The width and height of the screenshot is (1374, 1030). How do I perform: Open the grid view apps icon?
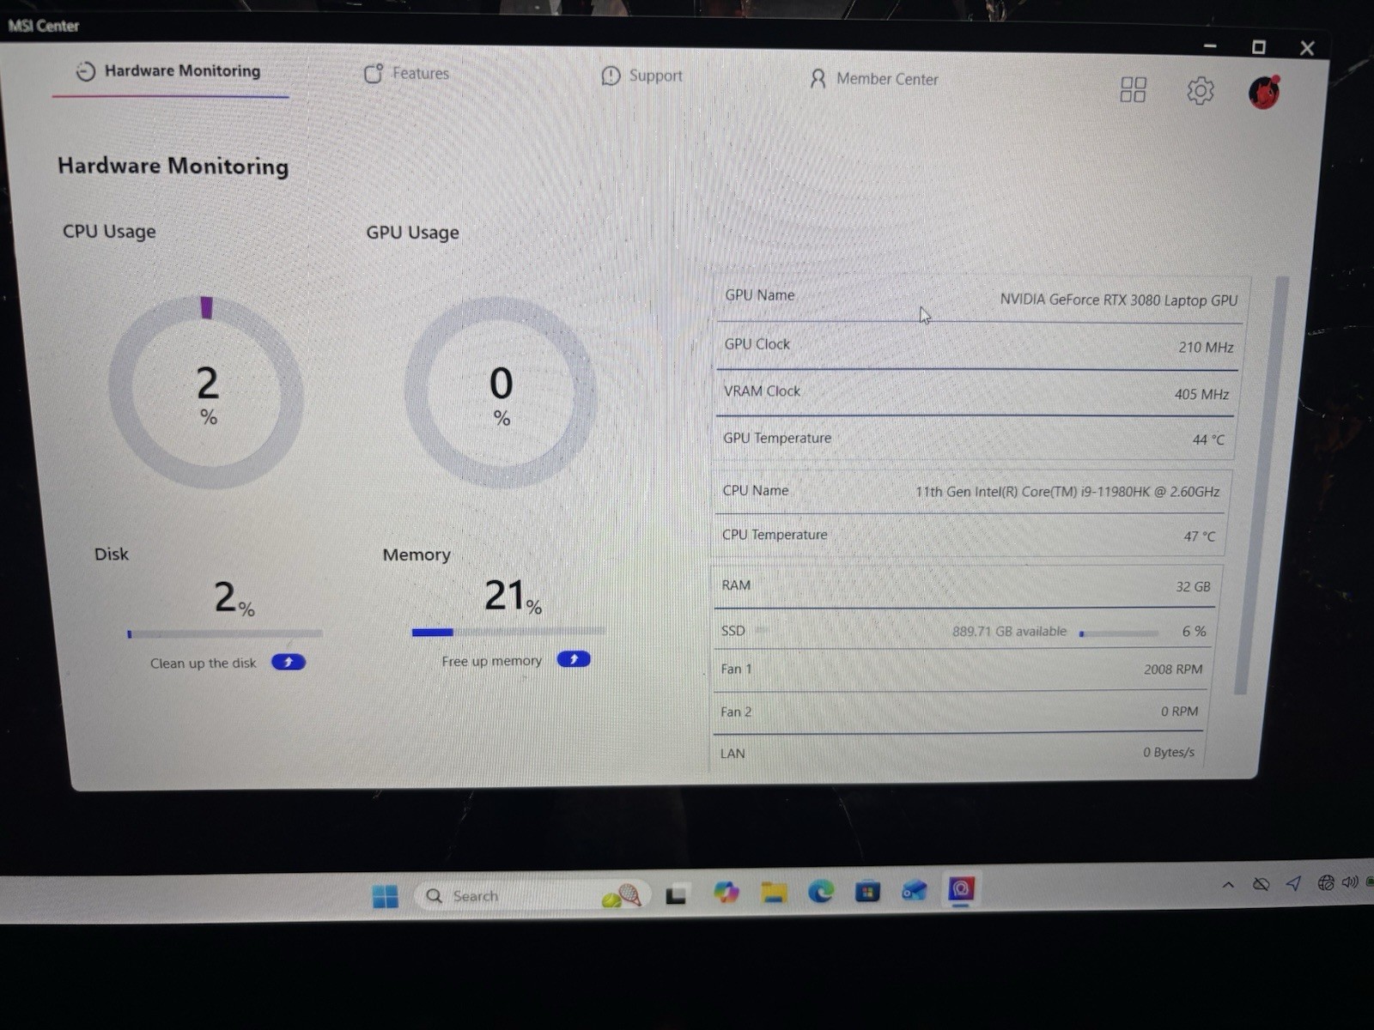1133,89
